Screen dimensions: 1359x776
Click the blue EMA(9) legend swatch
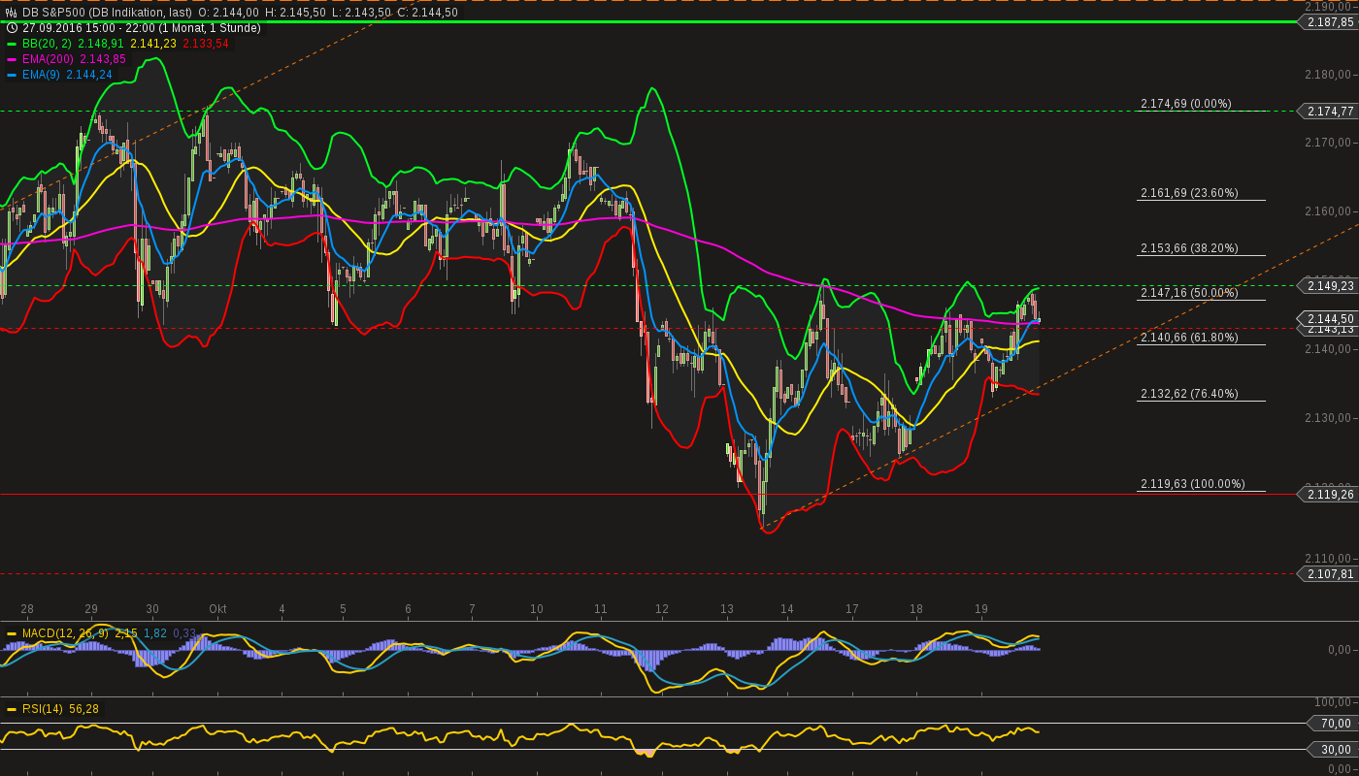(x=12, y=75)
